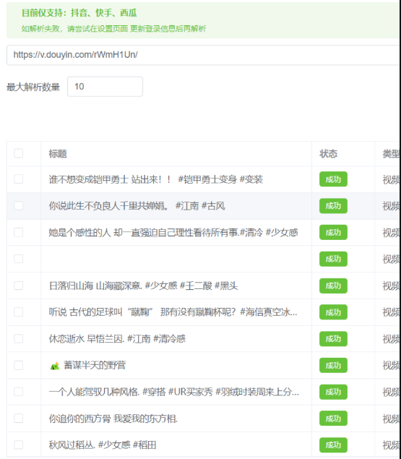Select title '秋风过稻丛 #少女感 #稻田'

102,445
